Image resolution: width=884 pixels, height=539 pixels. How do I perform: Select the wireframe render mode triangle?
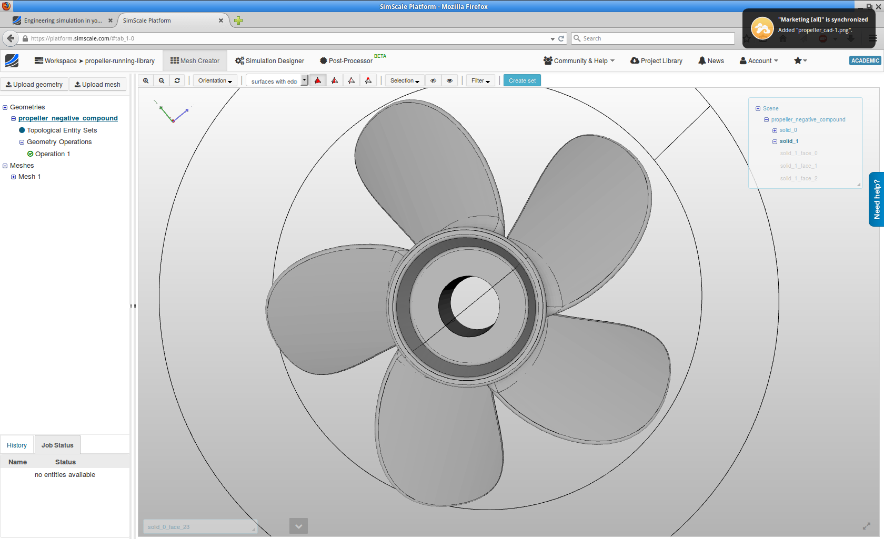[x=351, y=80]
